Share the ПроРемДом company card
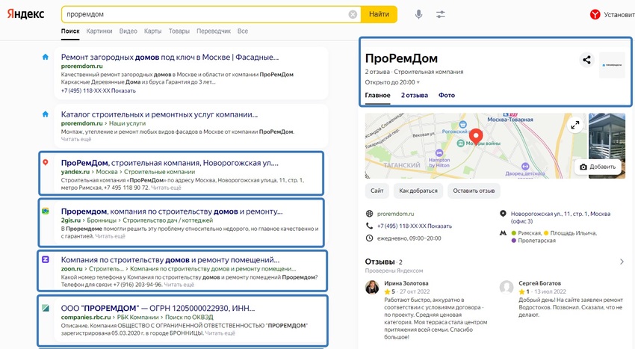The width and height of the screenshot is (635, 349). coord(586,60)
